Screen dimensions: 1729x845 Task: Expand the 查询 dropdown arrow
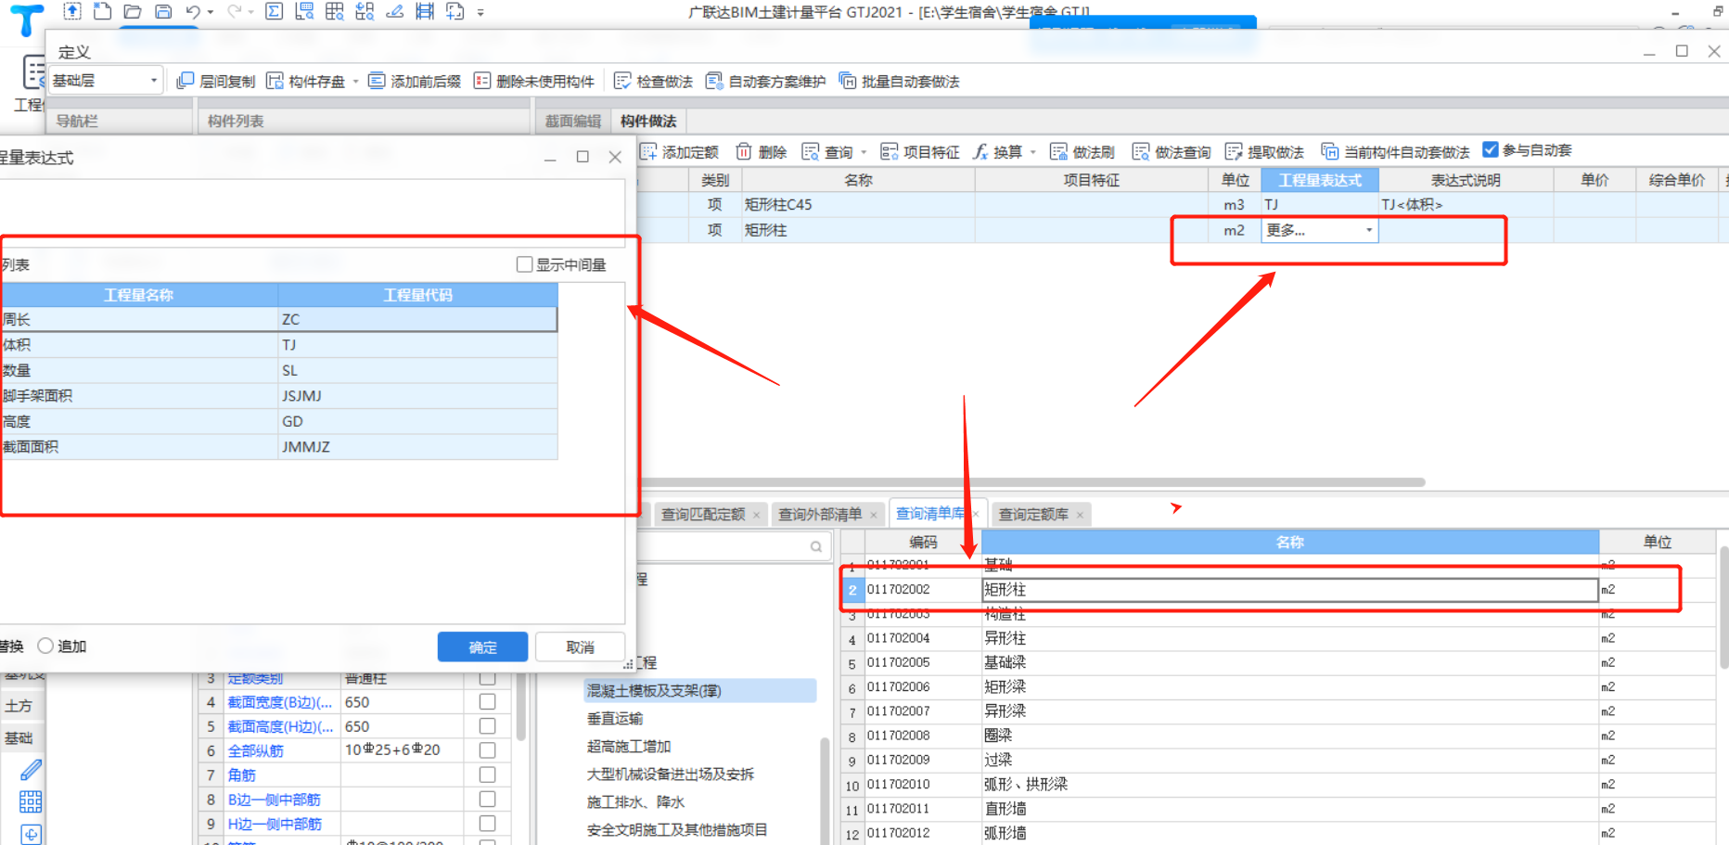coord(864,152)
